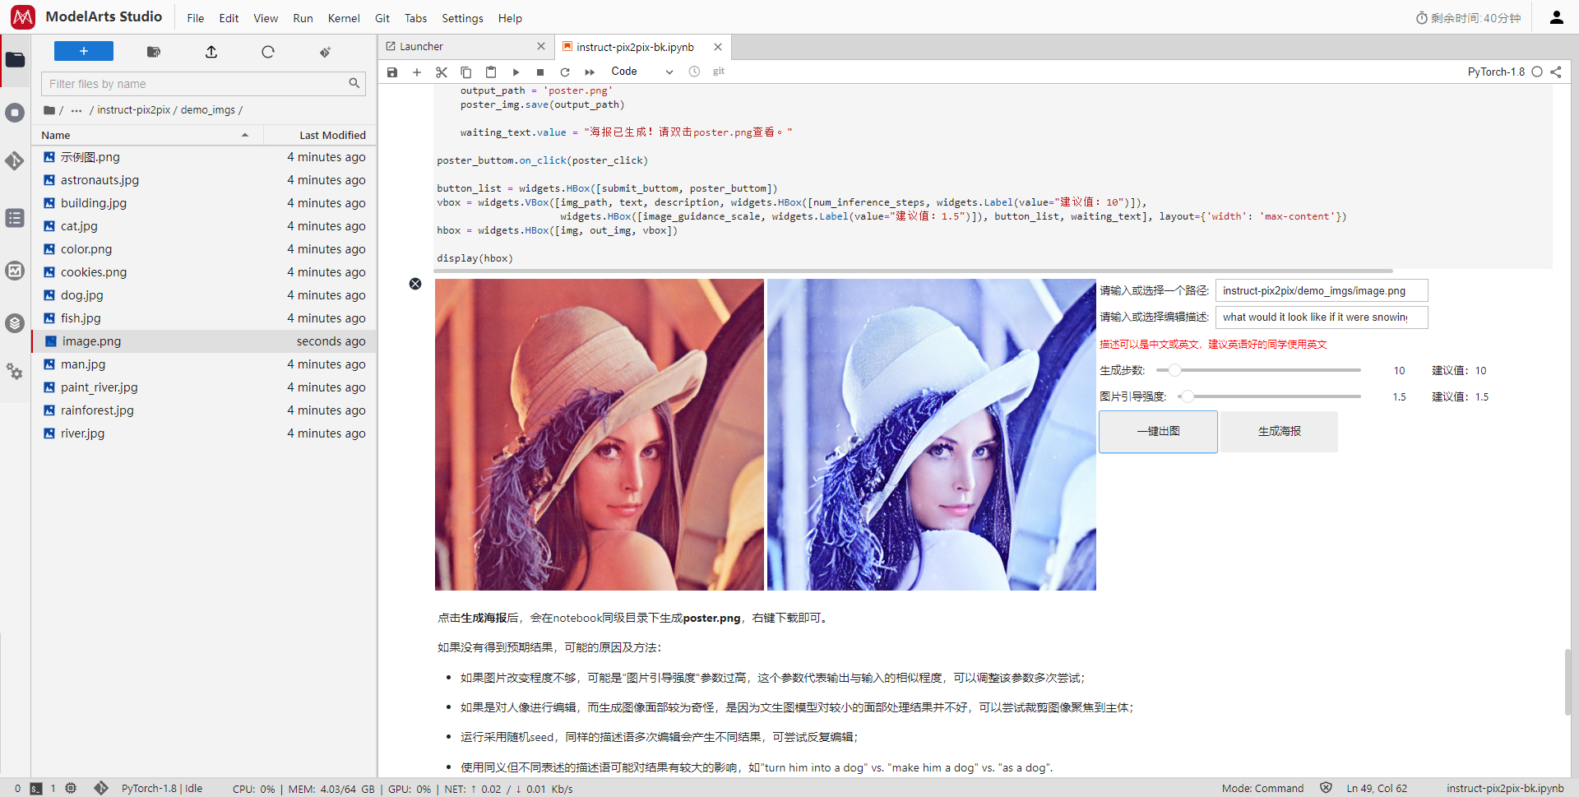This screenshot has height=797, width=1579.
Task: Click the image path input field
Action: [1322, 290]
